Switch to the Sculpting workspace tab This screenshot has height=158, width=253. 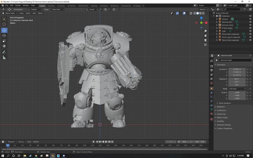61,6
